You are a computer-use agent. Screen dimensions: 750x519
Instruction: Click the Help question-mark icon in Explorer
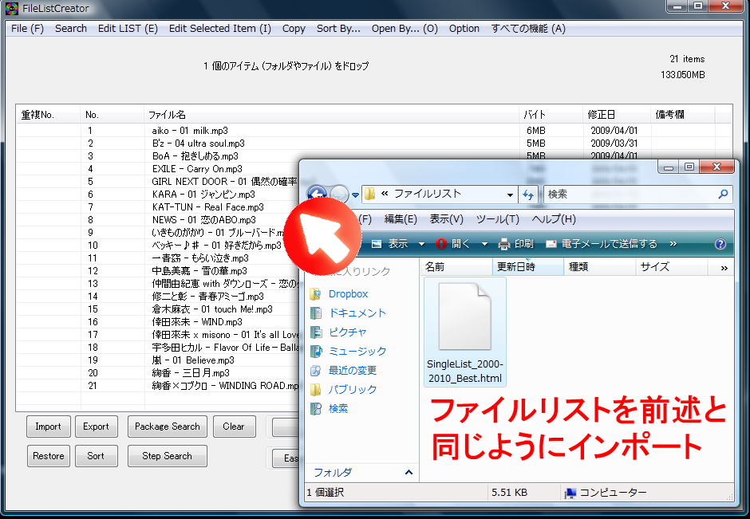[x=719, y=244]
